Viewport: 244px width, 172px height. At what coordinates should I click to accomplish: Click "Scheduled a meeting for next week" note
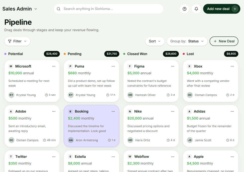(29, 83)
